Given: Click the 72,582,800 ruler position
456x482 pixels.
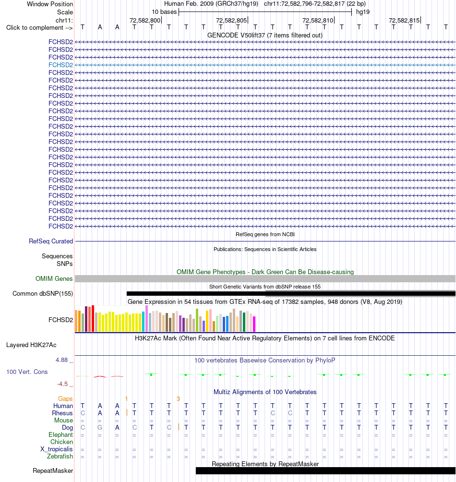Looking at the screenshot, I should (x=145, y=20).
